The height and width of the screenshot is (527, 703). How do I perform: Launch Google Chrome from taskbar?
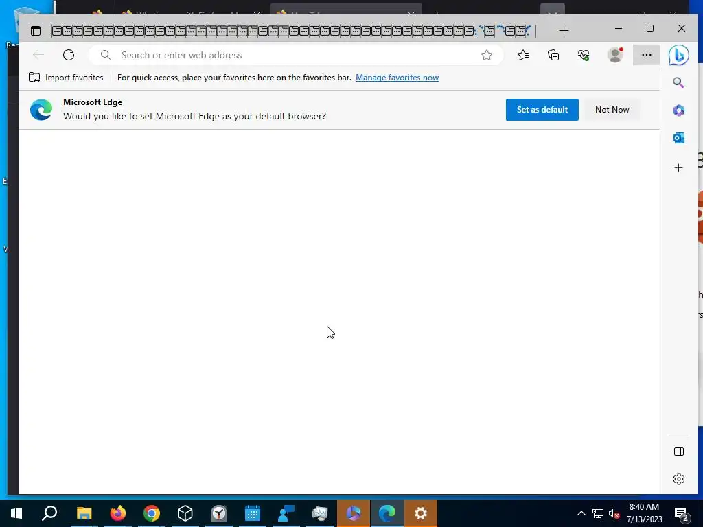pos(152,513)
